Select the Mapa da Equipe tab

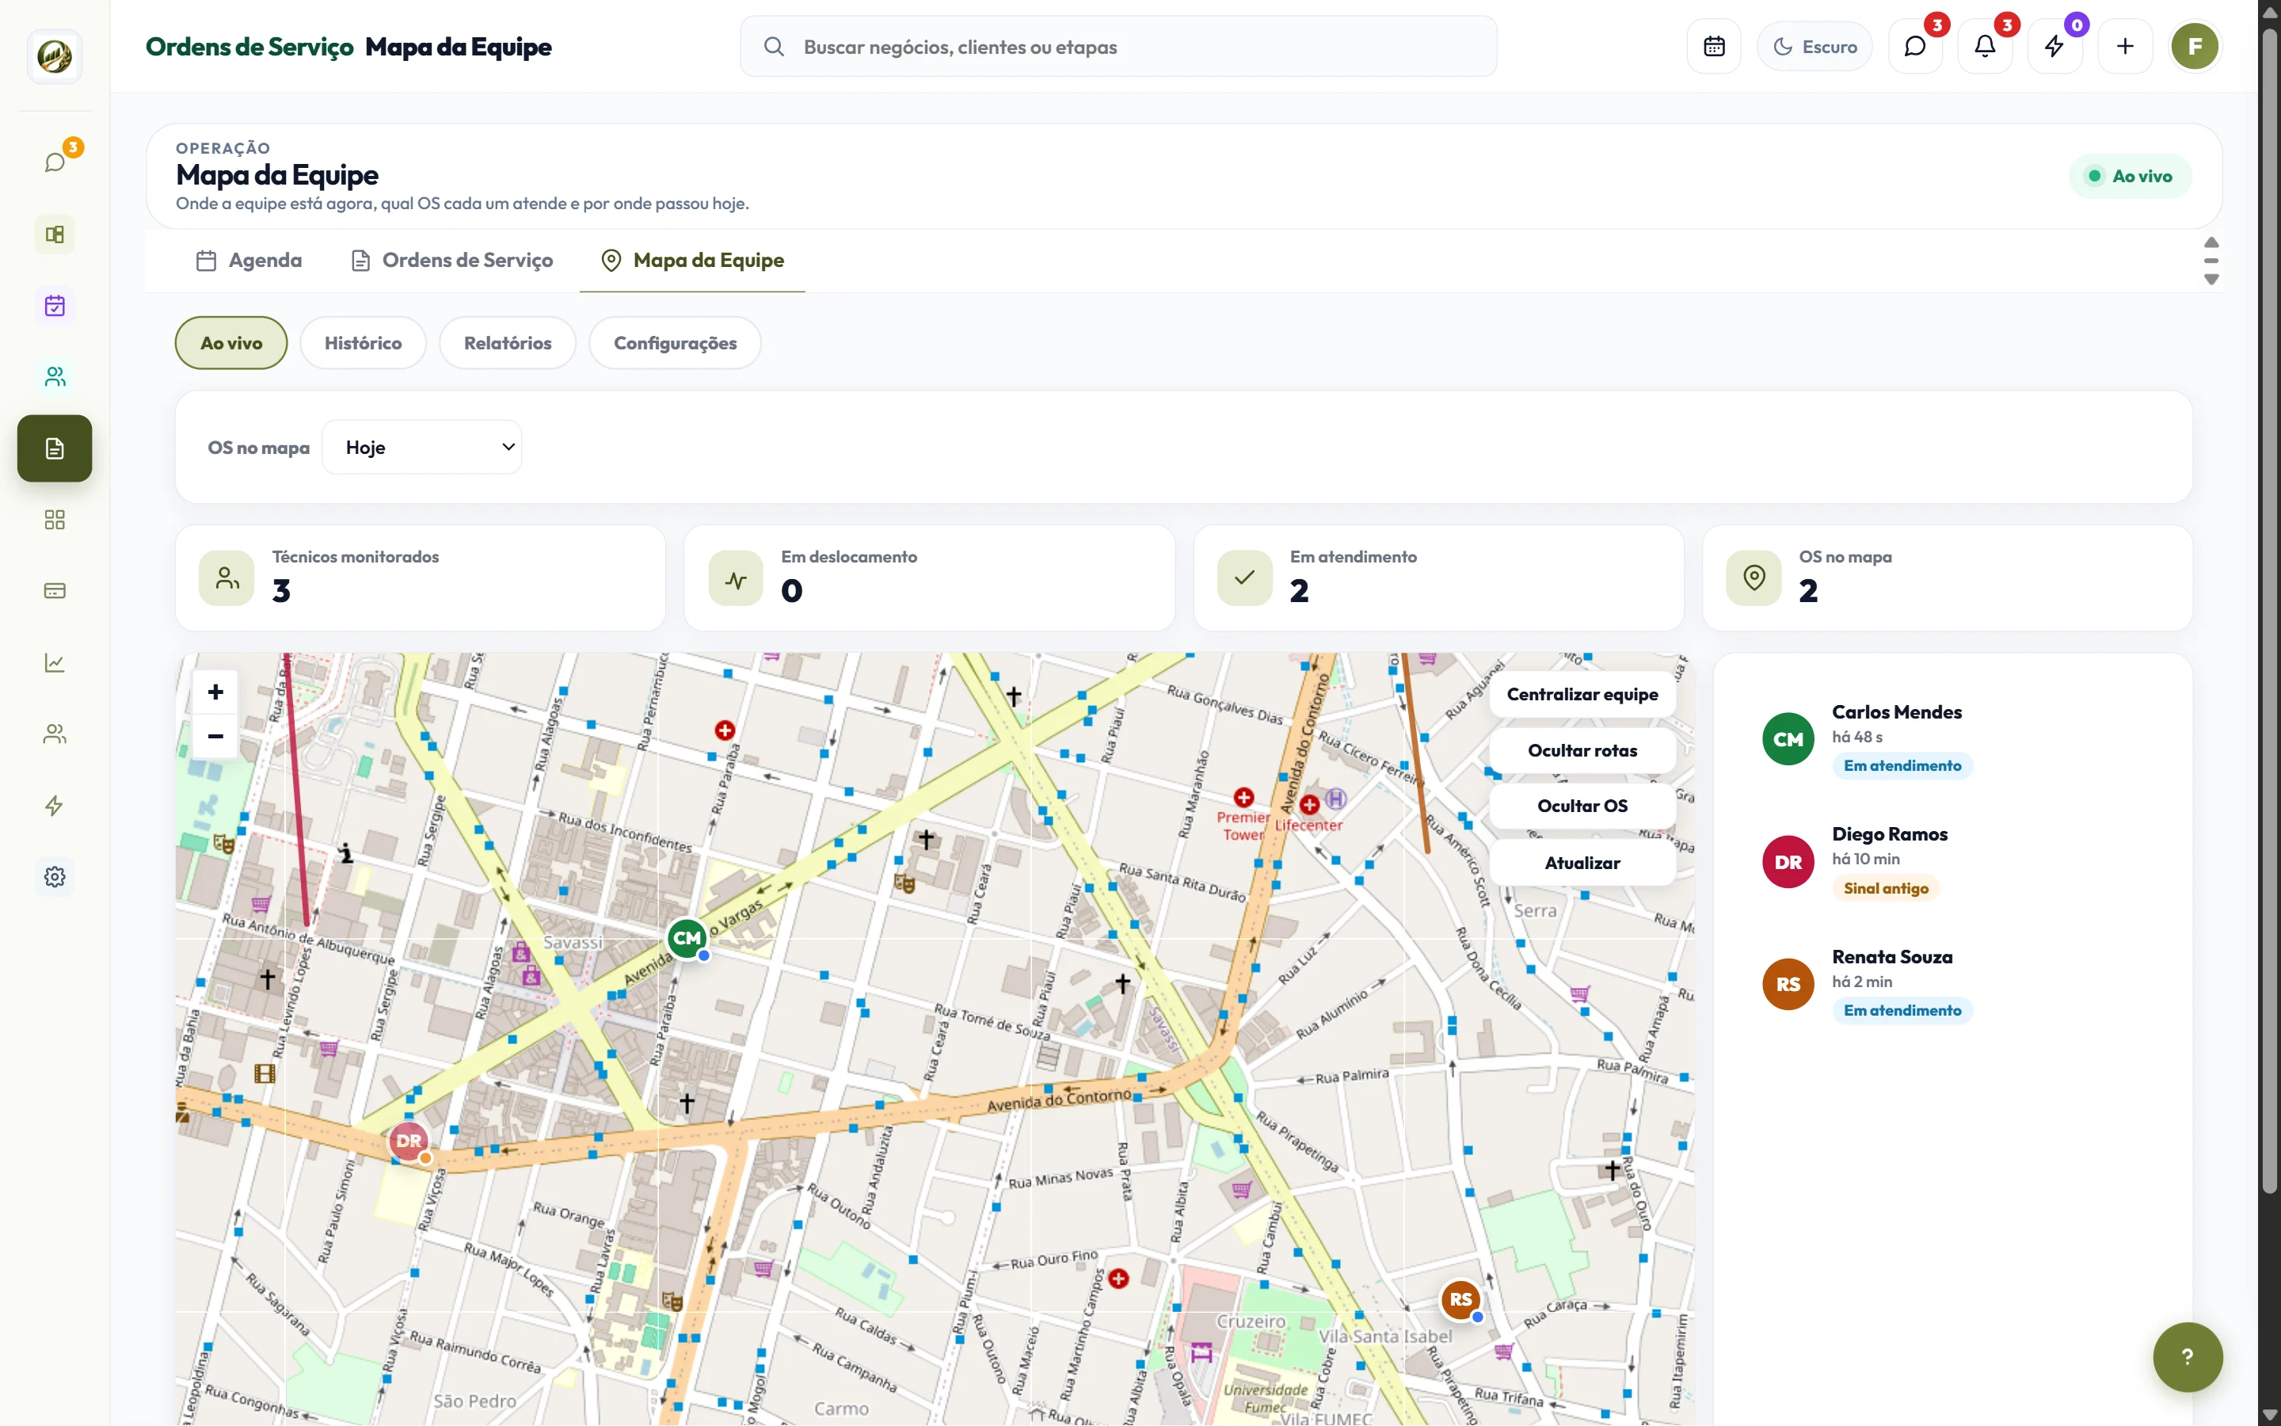point(692,261)
